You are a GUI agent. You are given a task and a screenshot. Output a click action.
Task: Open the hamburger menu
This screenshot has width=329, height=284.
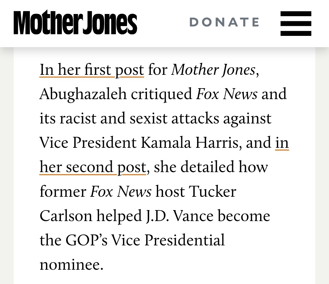tap(296, 23)
